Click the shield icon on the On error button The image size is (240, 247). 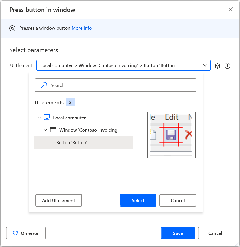pos(16,233)
